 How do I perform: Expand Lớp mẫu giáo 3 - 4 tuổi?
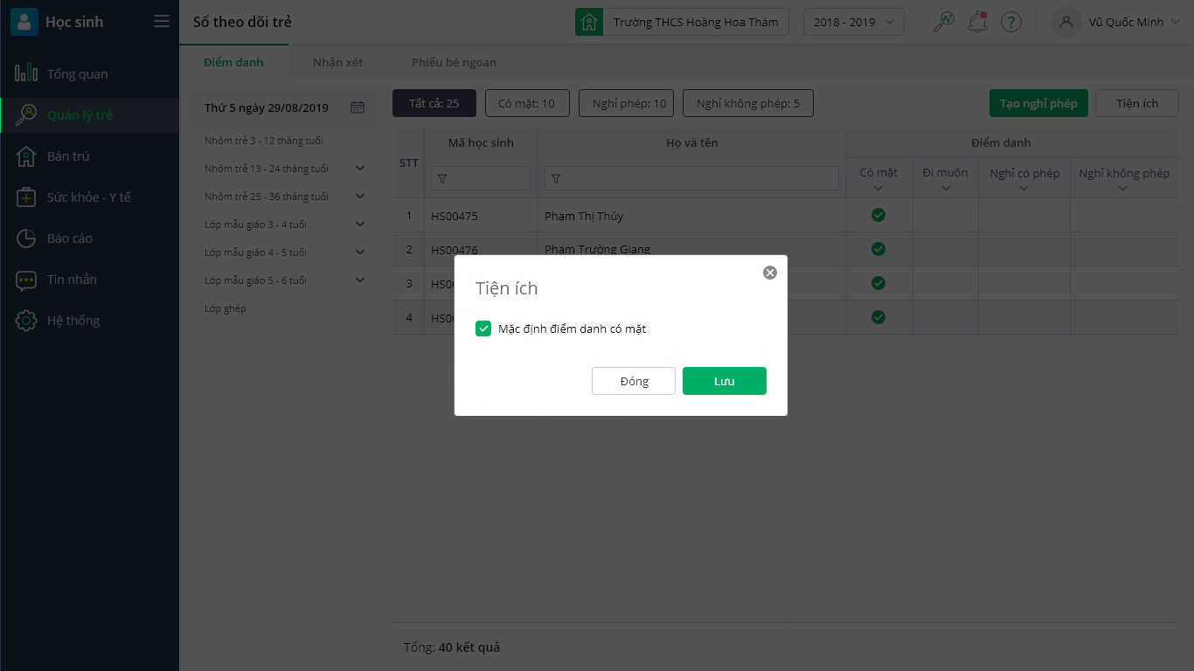point(360,225)
